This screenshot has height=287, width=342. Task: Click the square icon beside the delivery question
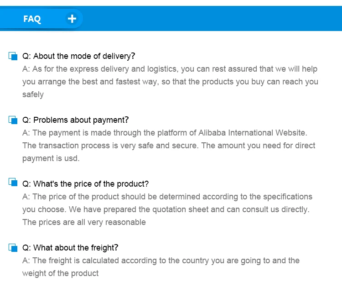pos(13,56)
